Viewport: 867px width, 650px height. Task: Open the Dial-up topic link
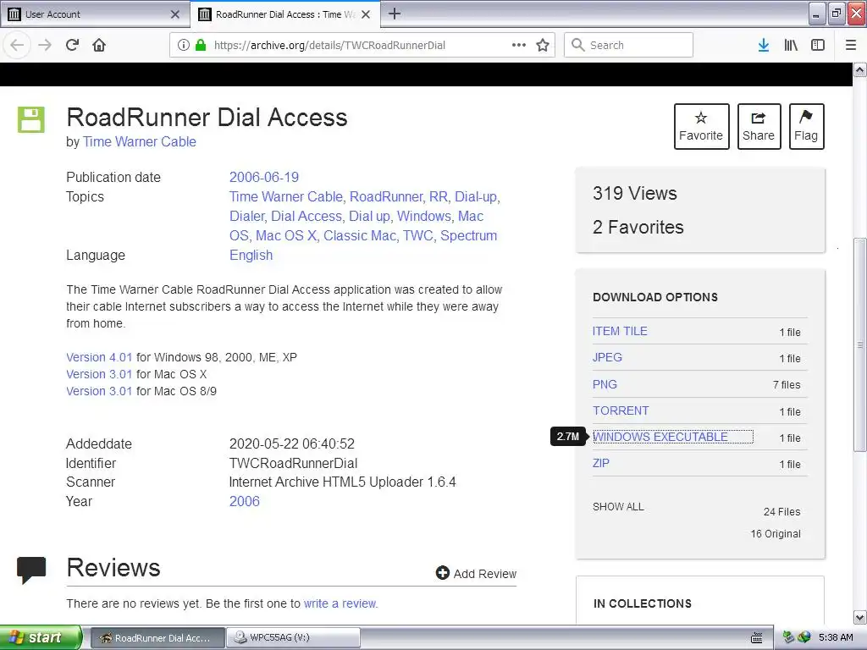476,196
